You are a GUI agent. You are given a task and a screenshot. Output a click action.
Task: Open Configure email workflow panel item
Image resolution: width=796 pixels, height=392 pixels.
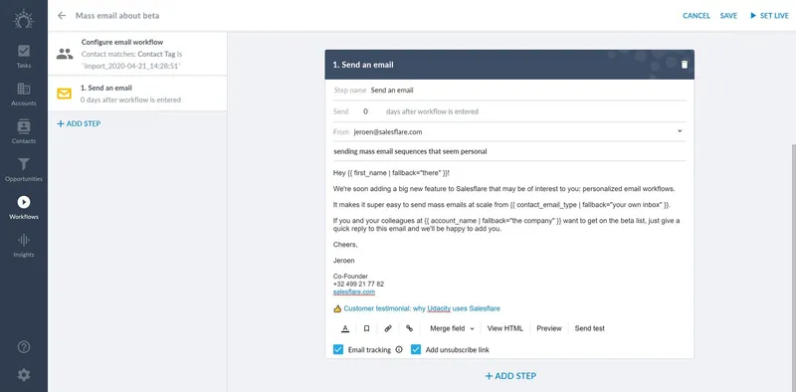tap(137, 54)
